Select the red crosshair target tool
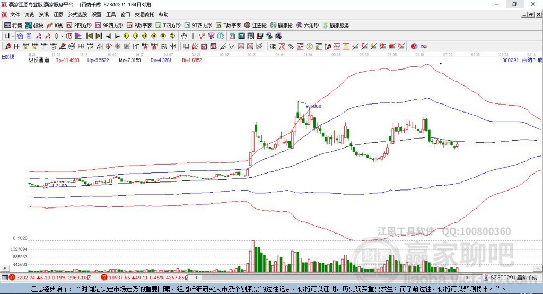The height and width of the screenshot is (294, 543). 108,47
